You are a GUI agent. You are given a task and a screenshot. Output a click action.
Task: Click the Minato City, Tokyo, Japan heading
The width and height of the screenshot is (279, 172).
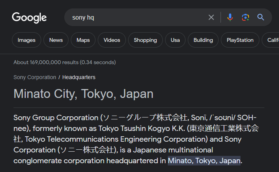pyautogui.click(x=84, y=94)
